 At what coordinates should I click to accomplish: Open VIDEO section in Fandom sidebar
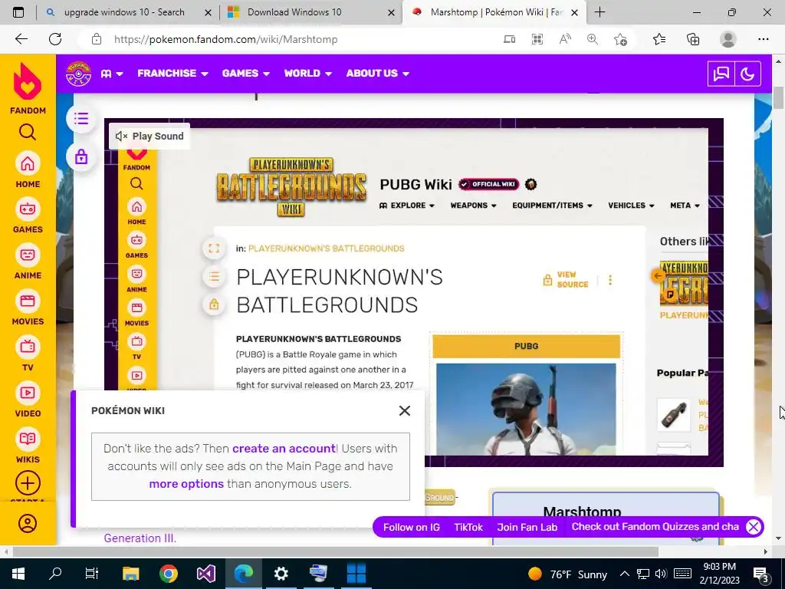pos(28,400)
